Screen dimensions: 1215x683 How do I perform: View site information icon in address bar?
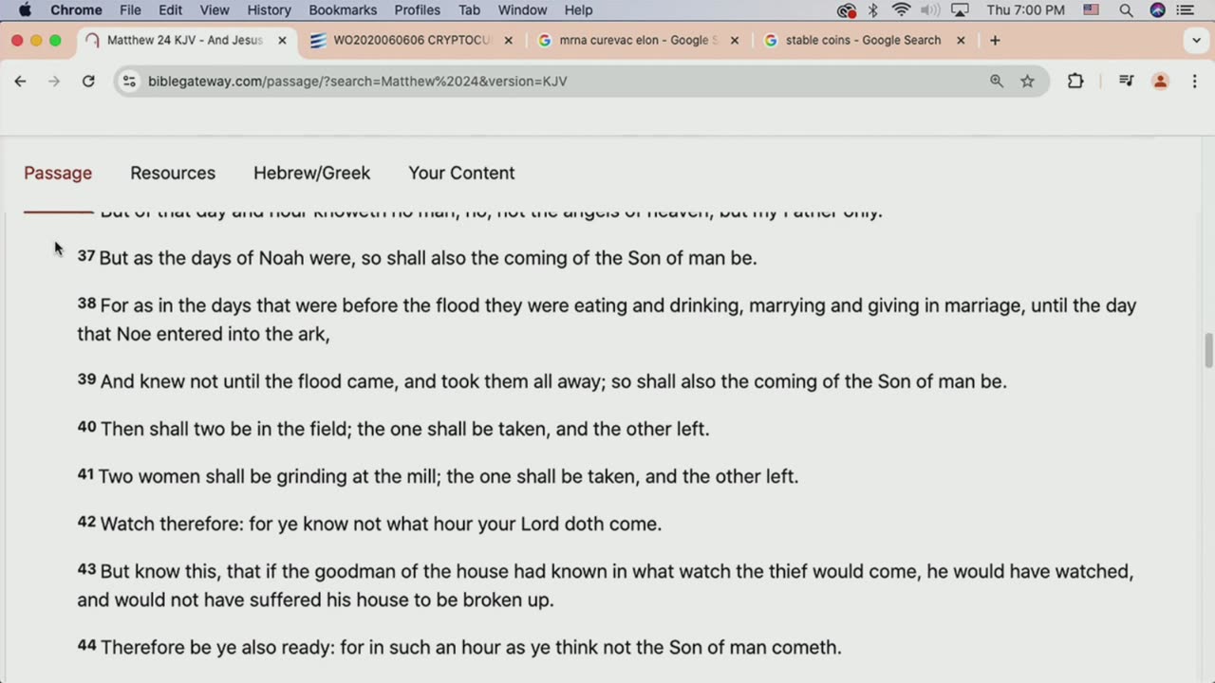click(x=129, y=82)
